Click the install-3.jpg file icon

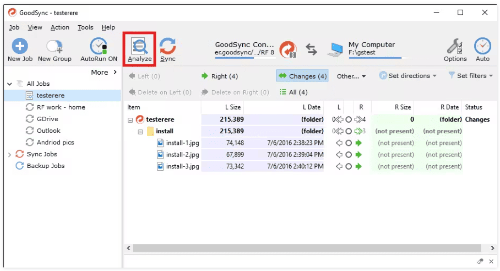click(160, 166)
